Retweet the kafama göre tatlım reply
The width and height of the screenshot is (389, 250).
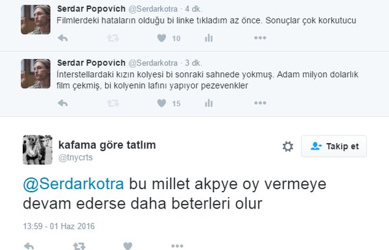pyautogui.click(x=79, y=246)
